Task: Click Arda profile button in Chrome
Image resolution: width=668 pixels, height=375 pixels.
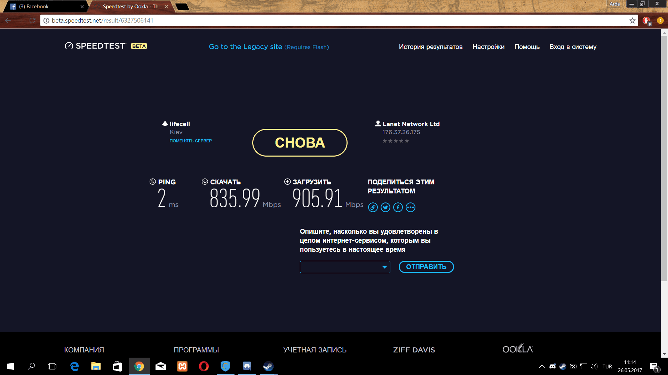Action: click(x=615, y=4)
